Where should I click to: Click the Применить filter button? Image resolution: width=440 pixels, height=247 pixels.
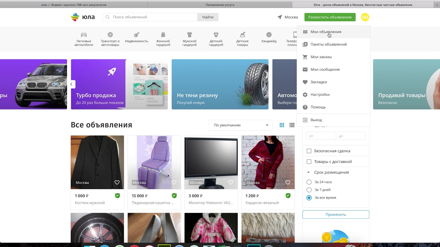click(x=336, y=214)
